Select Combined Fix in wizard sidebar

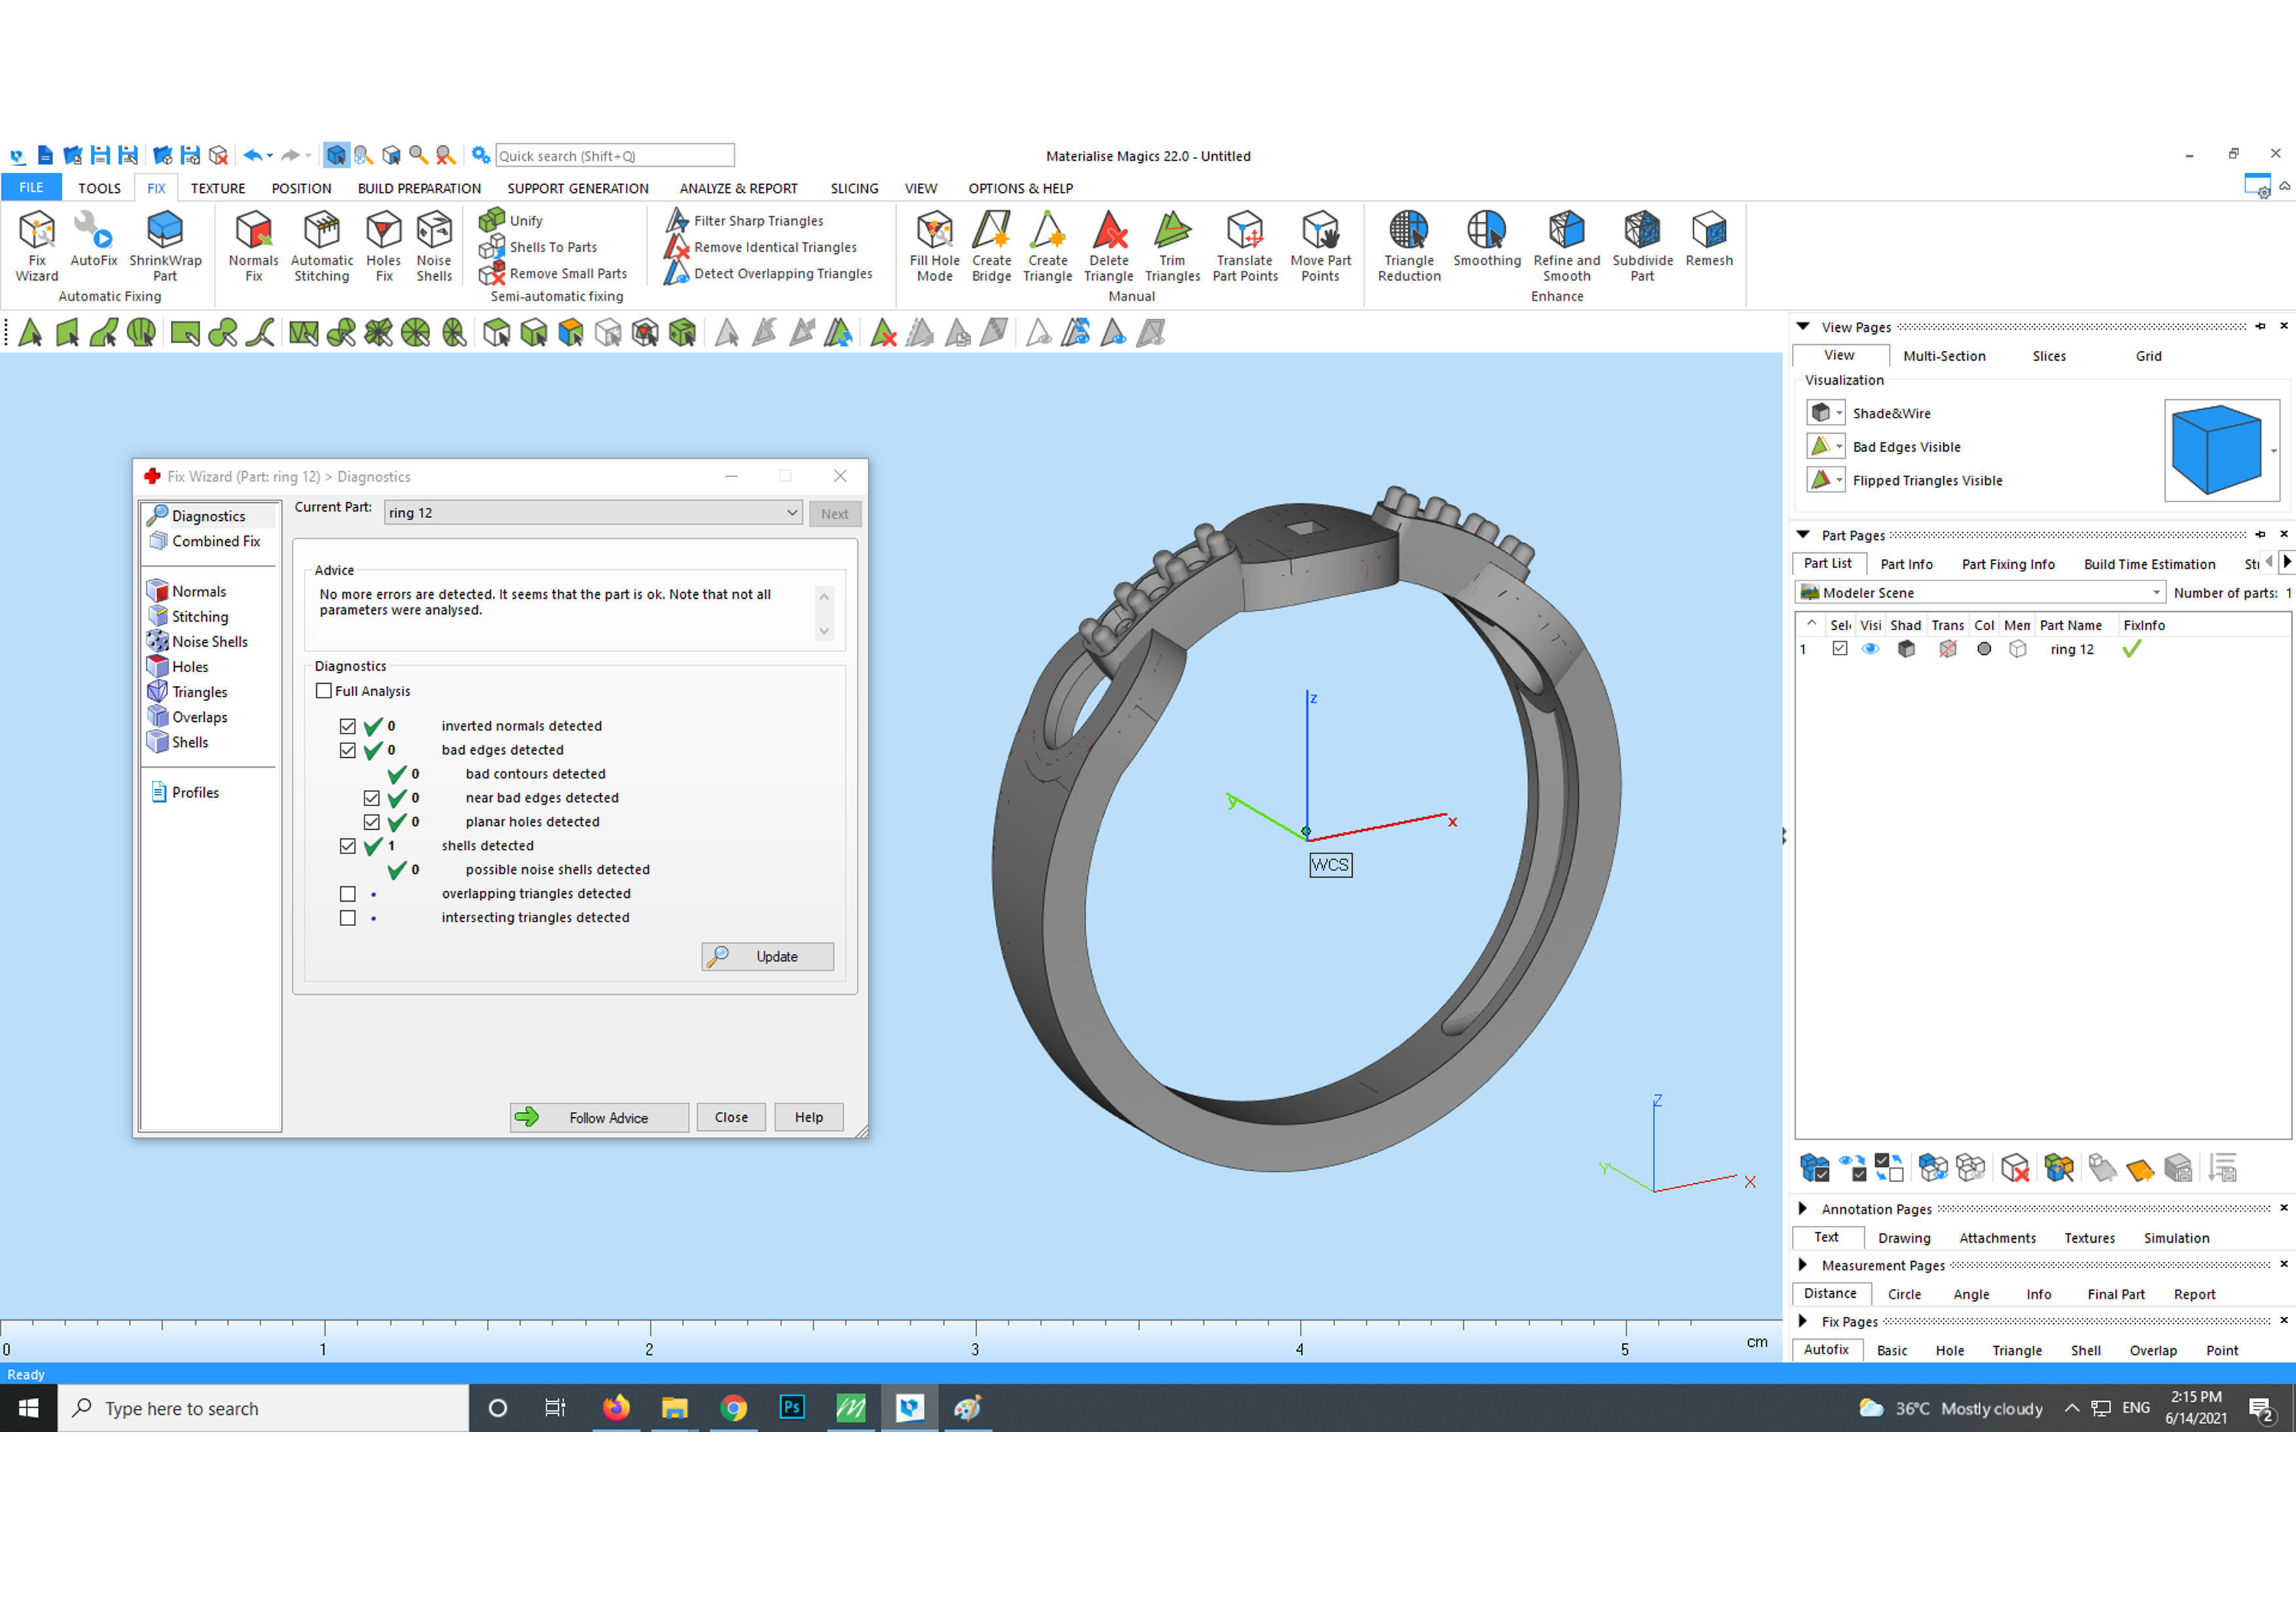pos(205,541)
